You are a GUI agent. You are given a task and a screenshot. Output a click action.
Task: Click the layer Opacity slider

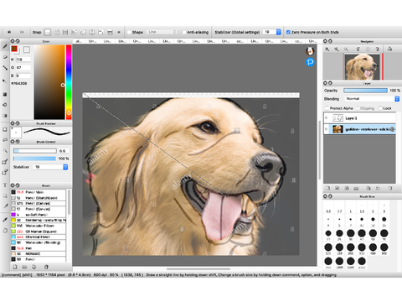pos(365,91)
